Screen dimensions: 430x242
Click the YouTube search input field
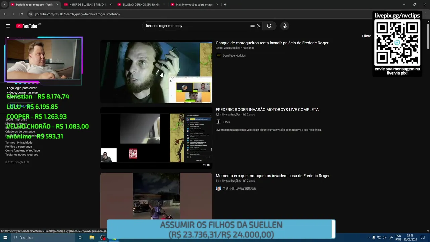click(197, 26)
